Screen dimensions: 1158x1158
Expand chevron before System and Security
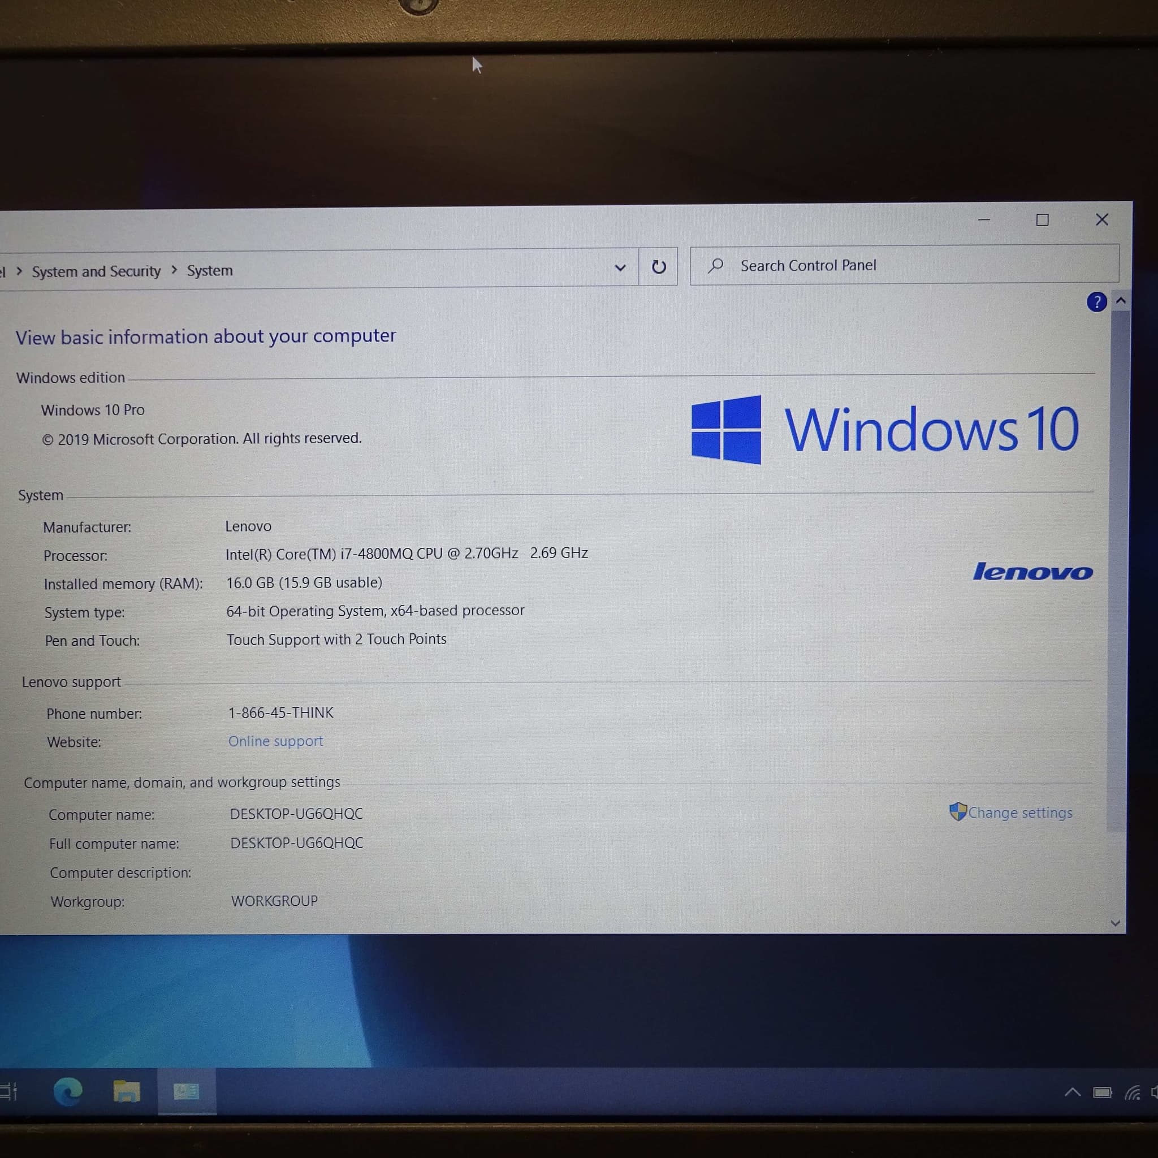click(19, 271)
